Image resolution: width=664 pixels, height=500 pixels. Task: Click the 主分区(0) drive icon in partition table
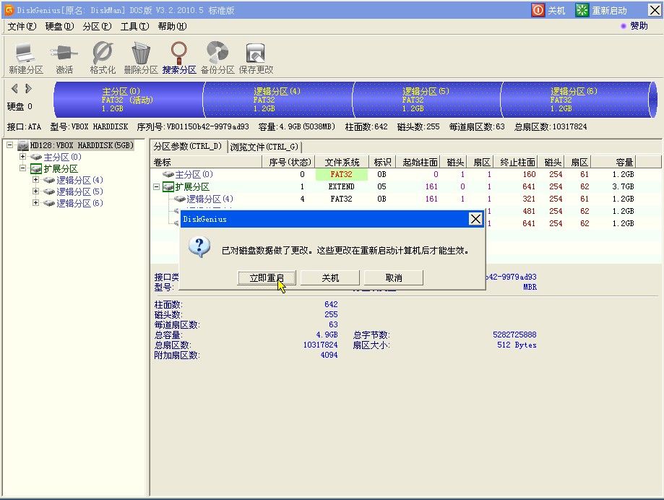pos(168,174)
